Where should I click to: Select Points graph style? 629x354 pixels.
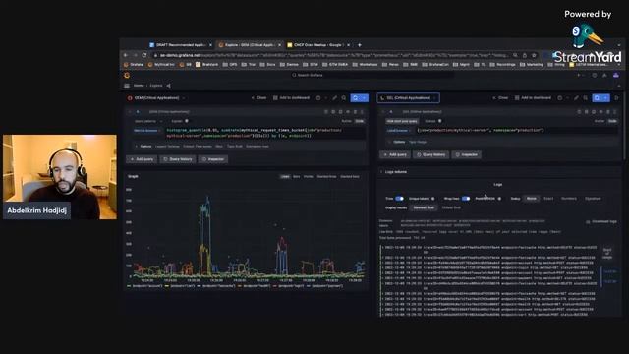tap(308, 177)
